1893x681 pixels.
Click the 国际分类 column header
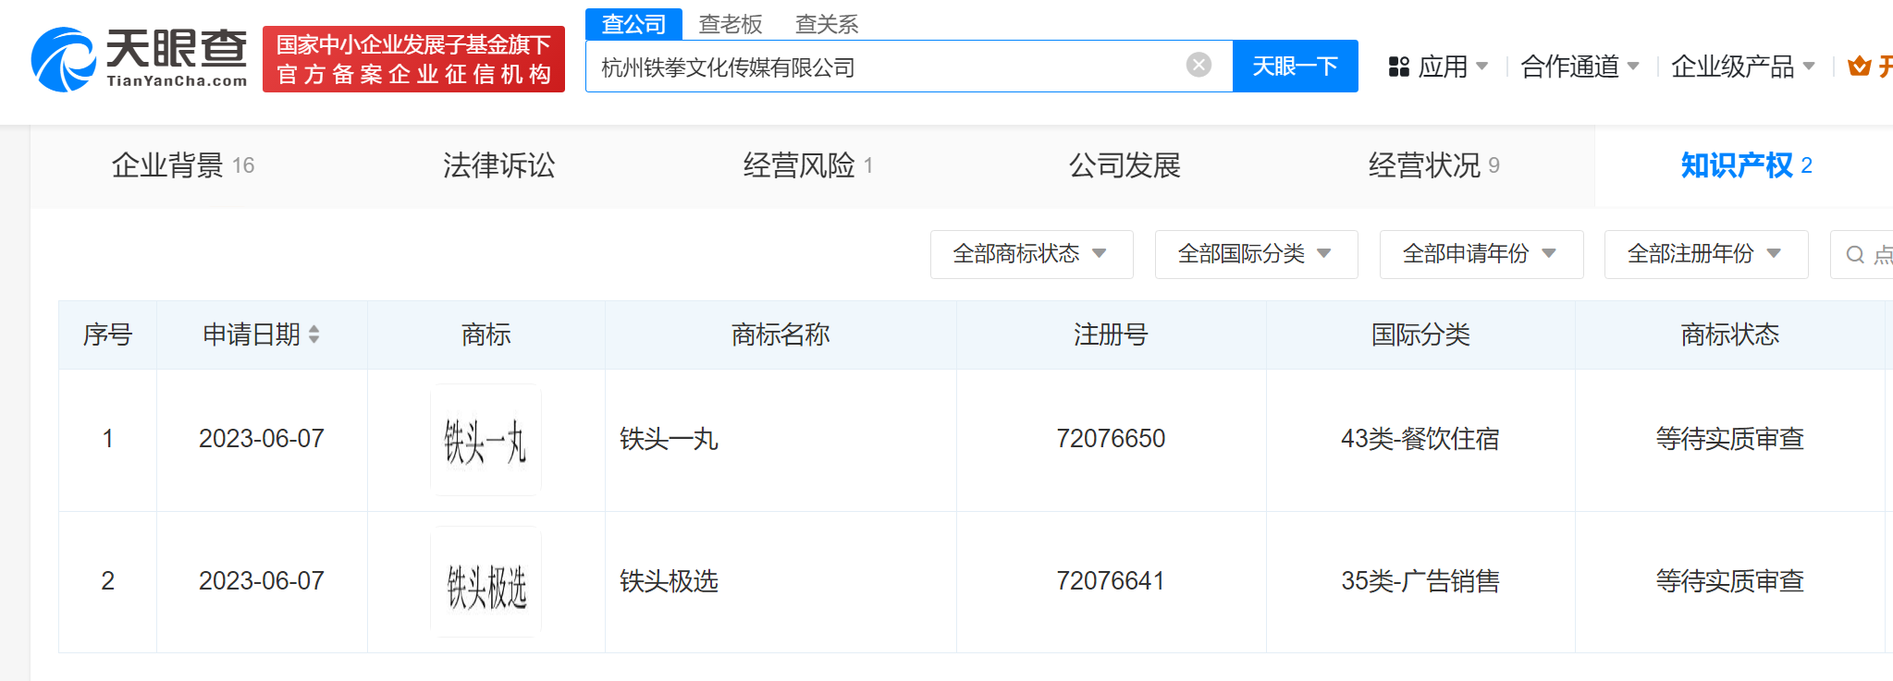pyautogui.click(x=1420, y=334)
